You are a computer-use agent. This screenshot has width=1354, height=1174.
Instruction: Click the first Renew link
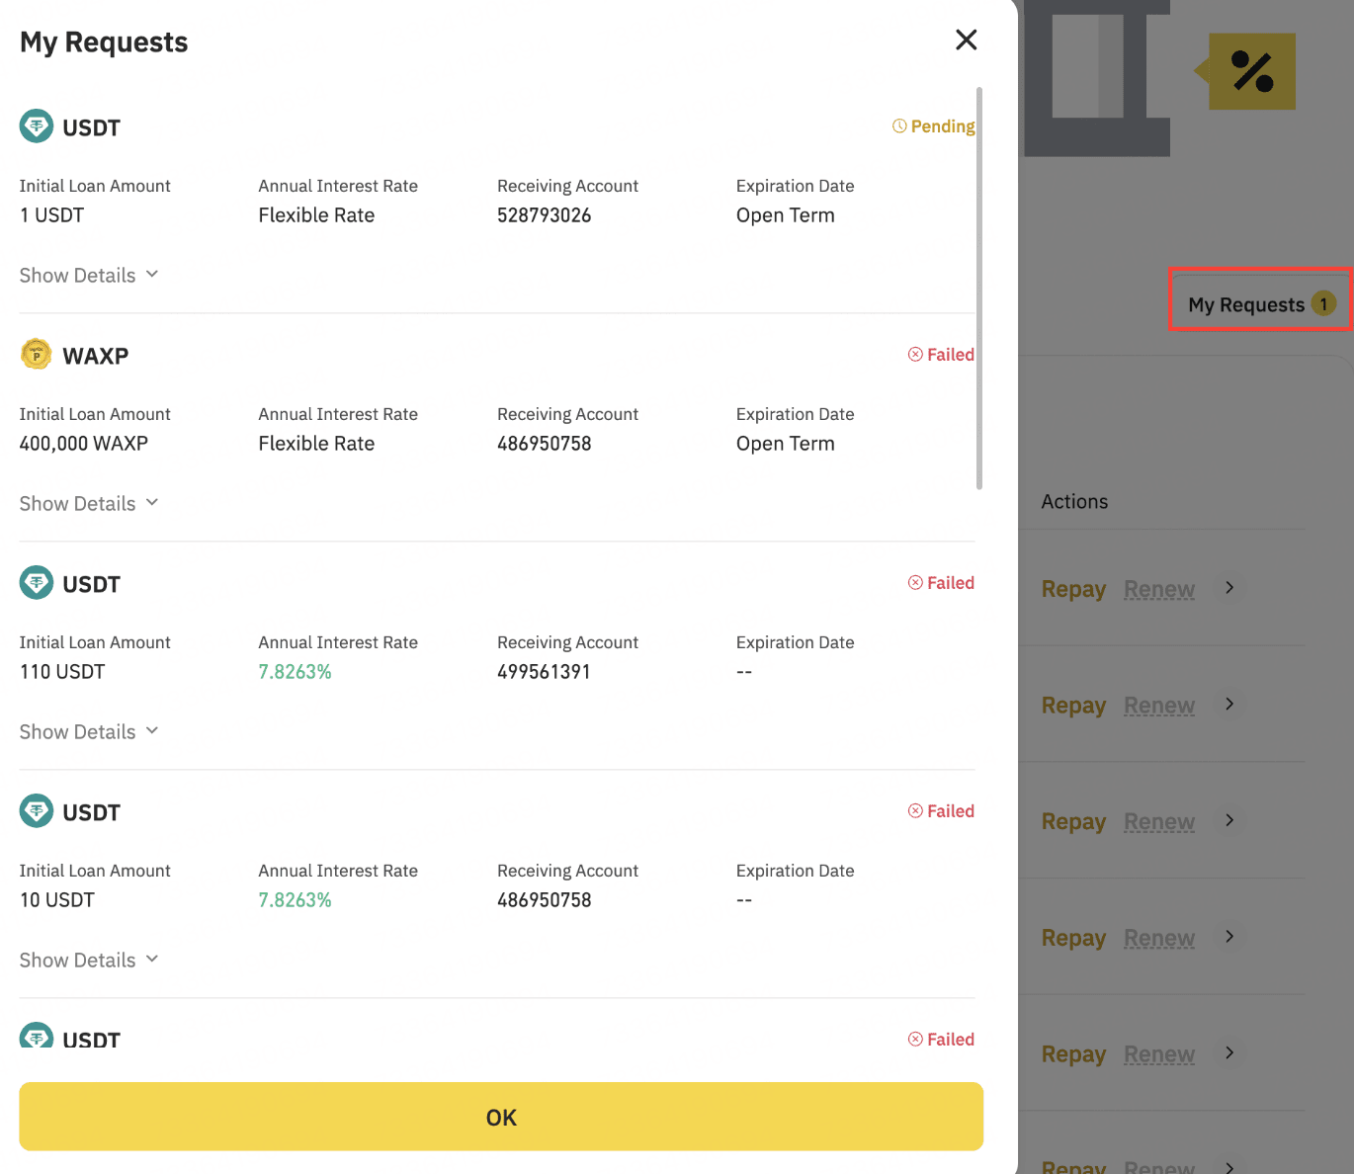[x=1159, y=589]
